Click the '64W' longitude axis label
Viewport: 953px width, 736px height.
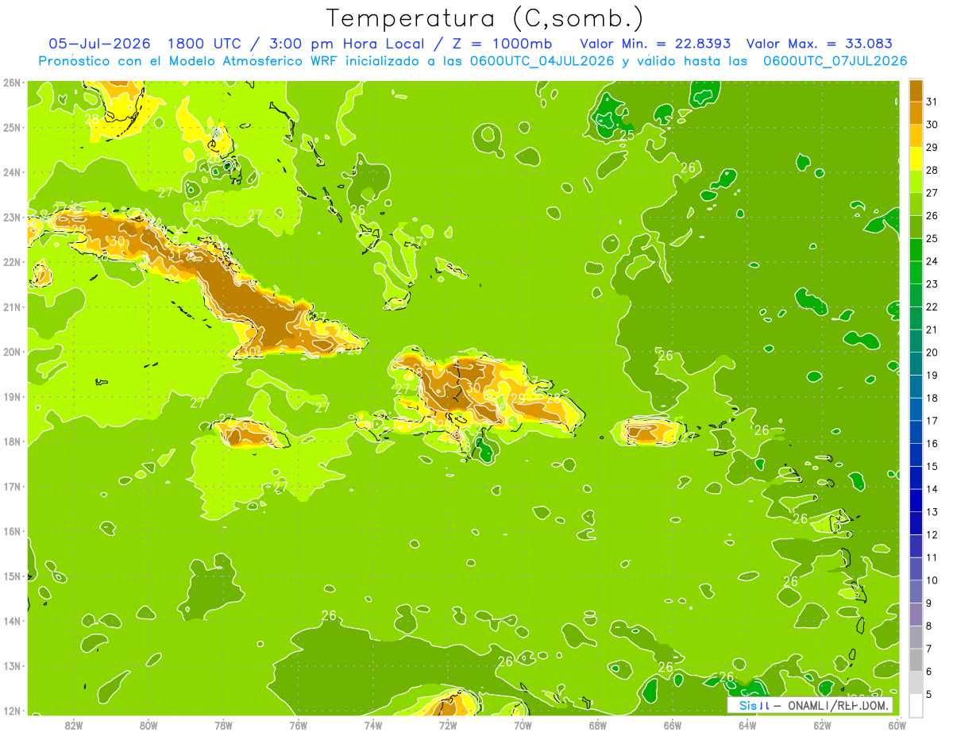[747, 725]
